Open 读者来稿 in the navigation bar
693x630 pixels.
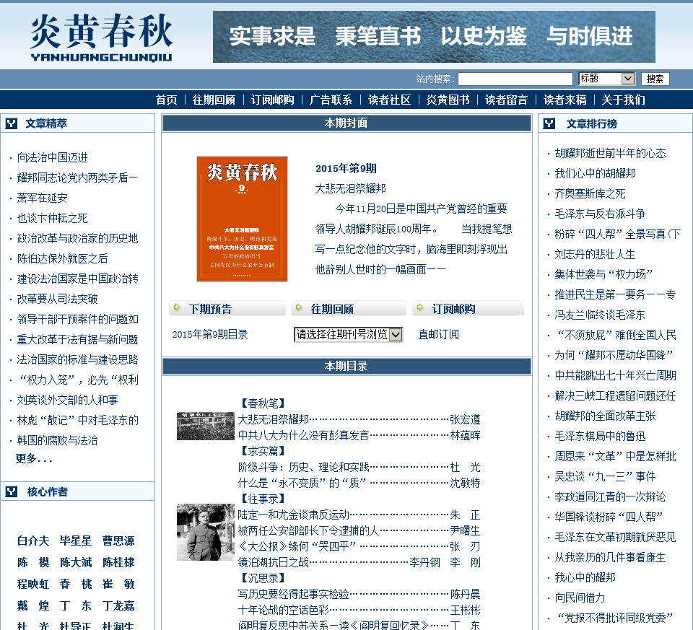point(565,100)
